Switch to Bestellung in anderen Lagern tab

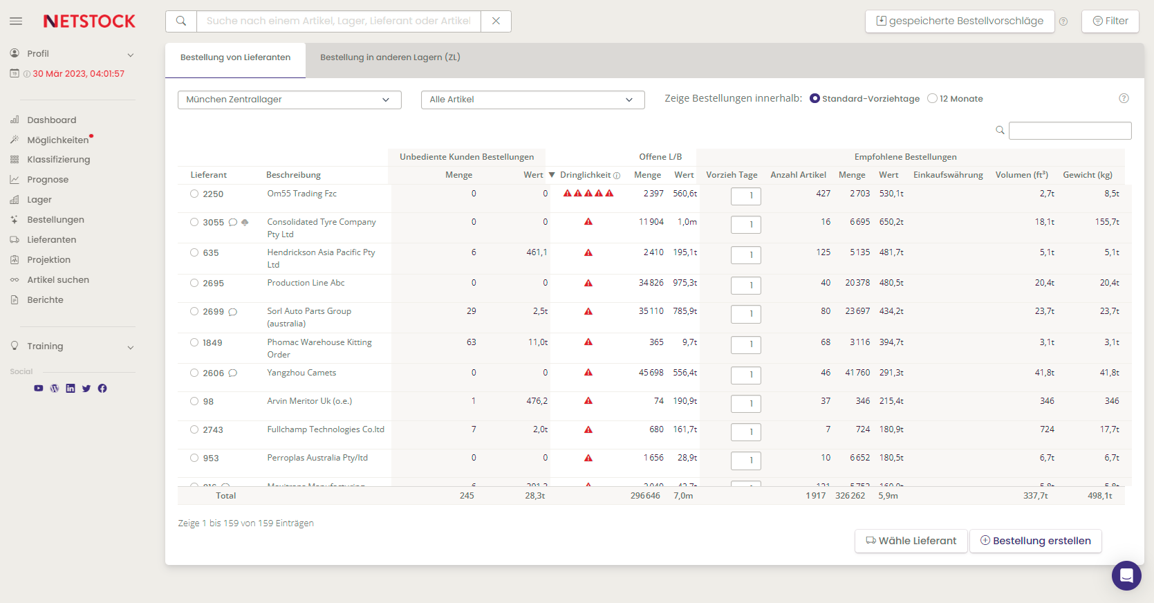390,57
